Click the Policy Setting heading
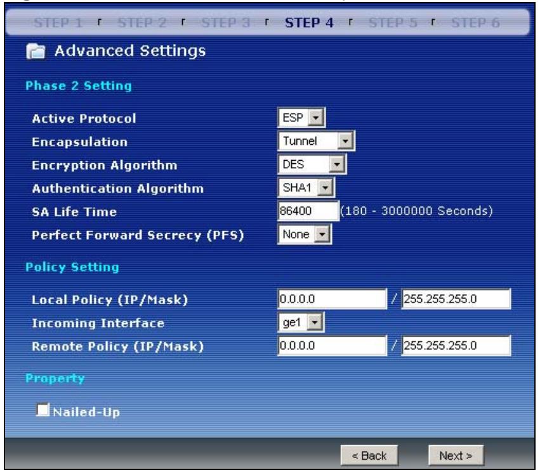The width and height of the screenshot is (540, 470). (72, 267)
